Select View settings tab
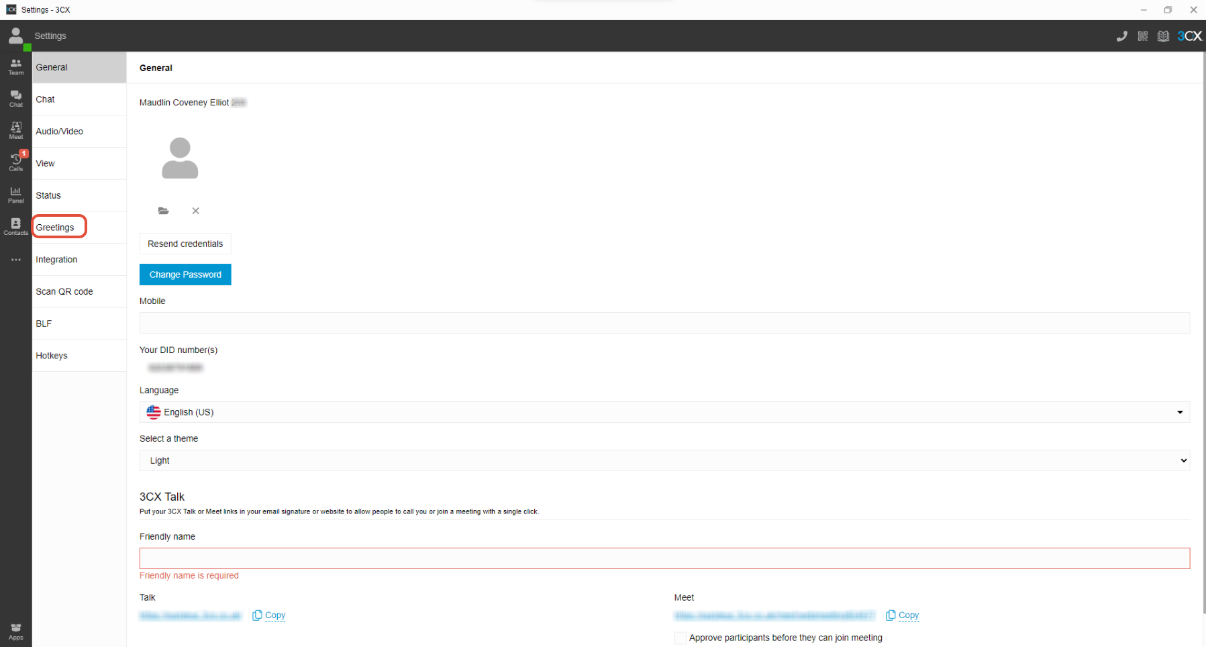 [79, 164]
